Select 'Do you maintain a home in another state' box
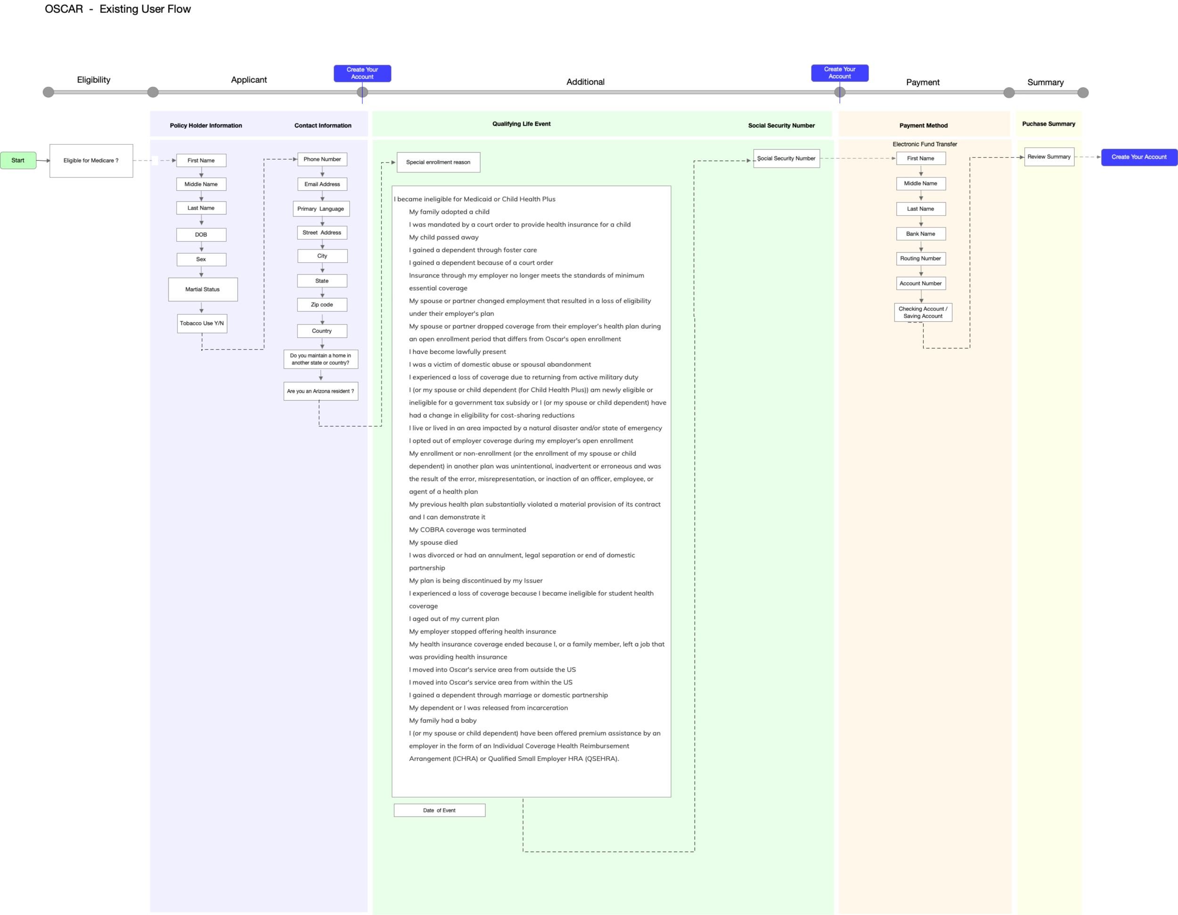This screenshot has width=1178, height=915. [321, 359]
